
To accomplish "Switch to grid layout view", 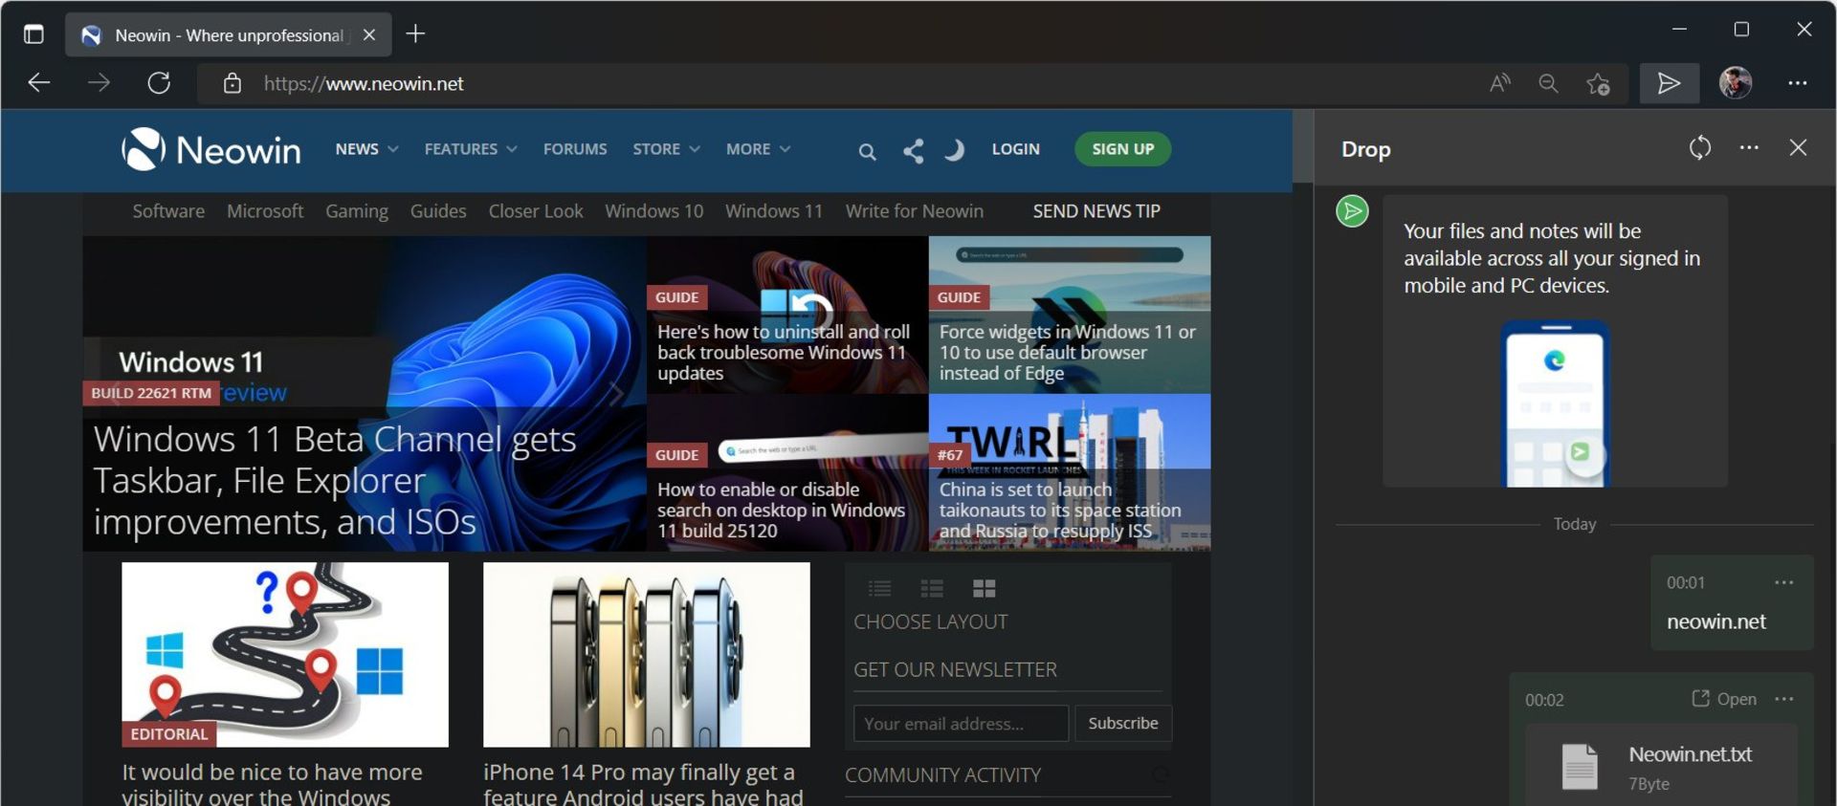I will tap(984, 588).
